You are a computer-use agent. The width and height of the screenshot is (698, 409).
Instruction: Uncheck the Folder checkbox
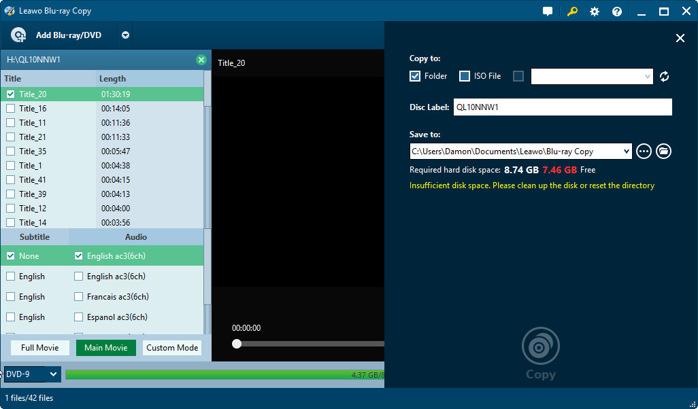pos(415,76)
